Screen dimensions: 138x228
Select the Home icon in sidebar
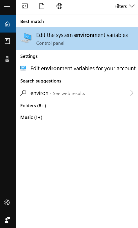(7, 24)
